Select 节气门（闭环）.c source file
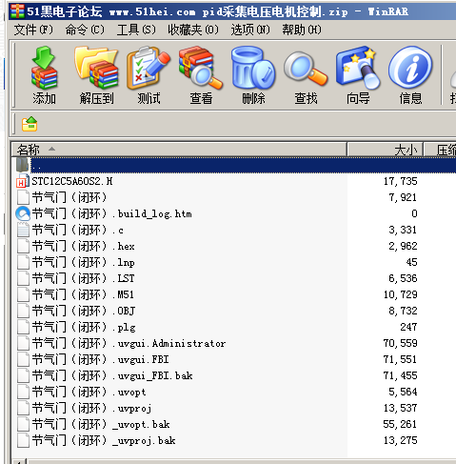 click(78, 230)
